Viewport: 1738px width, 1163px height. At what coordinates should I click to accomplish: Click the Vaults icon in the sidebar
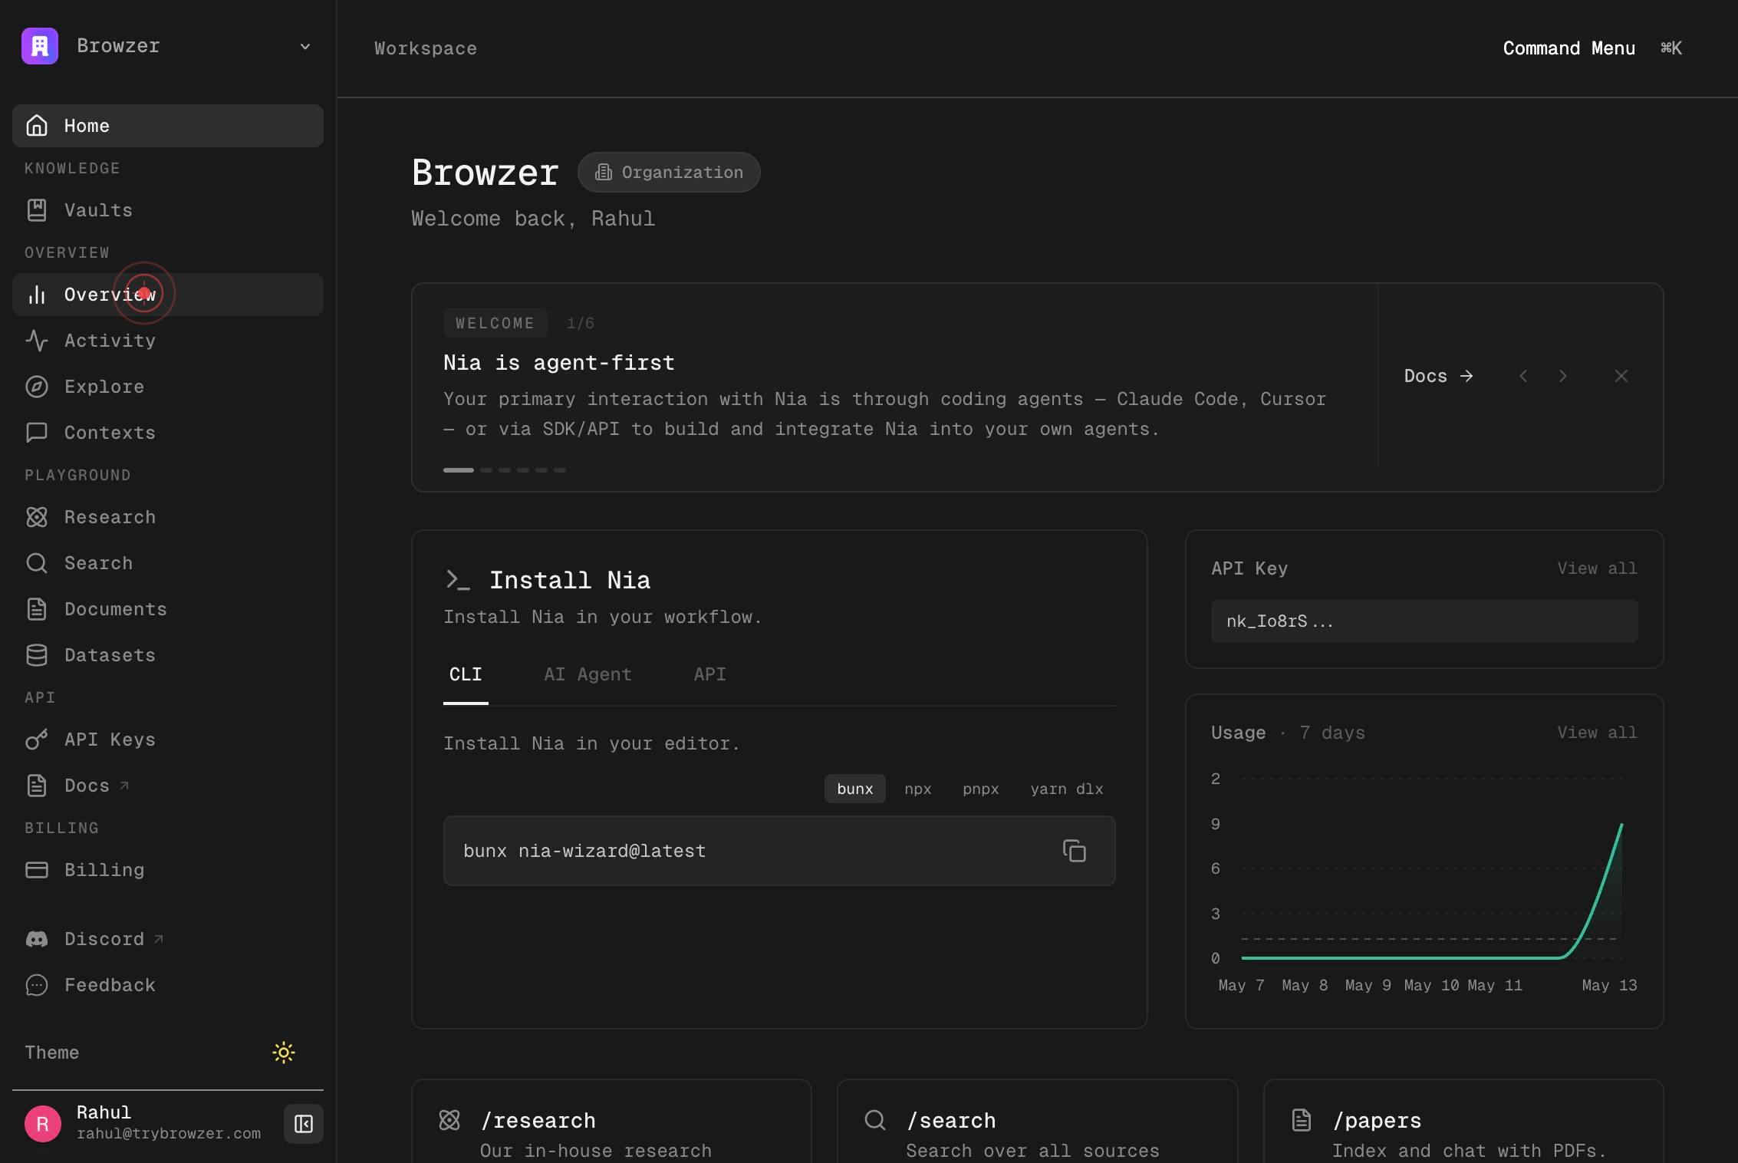(x=37, y=210)
